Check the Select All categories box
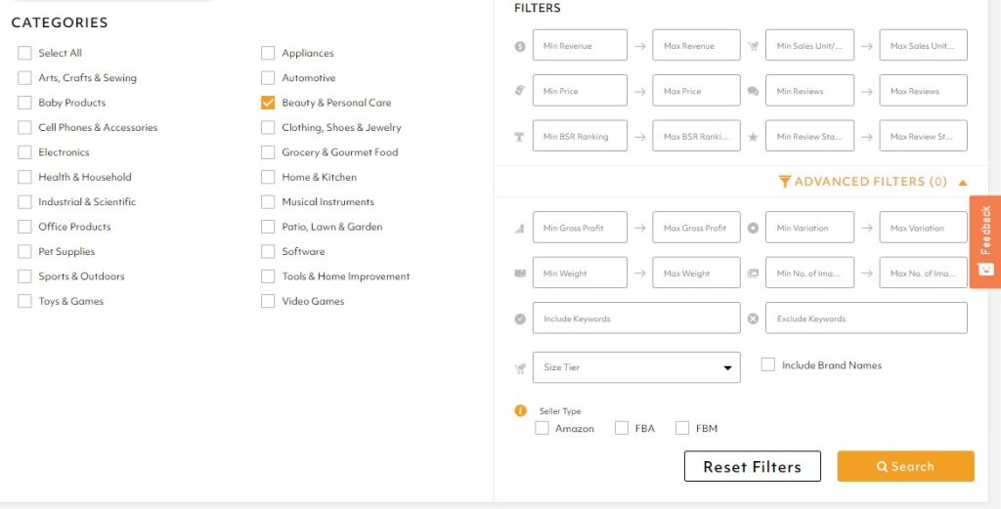1001x509 pixels. [24, 53]
